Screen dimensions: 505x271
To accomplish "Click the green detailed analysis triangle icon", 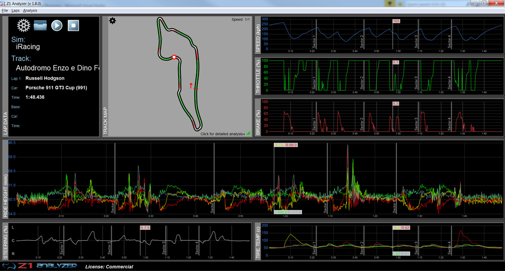I will click(x=248, y=133).
